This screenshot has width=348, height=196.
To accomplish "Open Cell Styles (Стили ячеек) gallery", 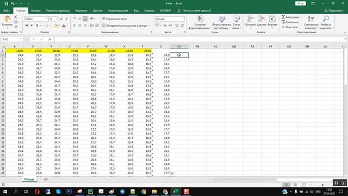I will (237, 22).
